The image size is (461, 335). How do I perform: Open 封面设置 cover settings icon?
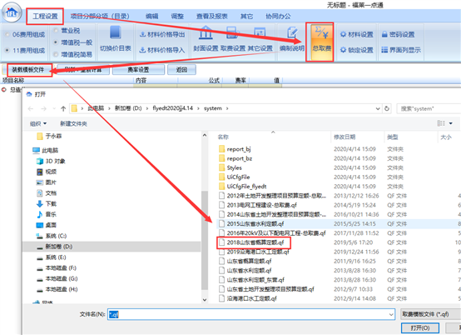point(206,32)
